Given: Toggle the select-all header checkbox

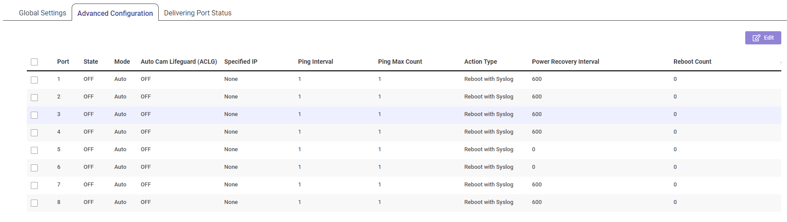Looking at the screenshot, I should coord(34,62).
